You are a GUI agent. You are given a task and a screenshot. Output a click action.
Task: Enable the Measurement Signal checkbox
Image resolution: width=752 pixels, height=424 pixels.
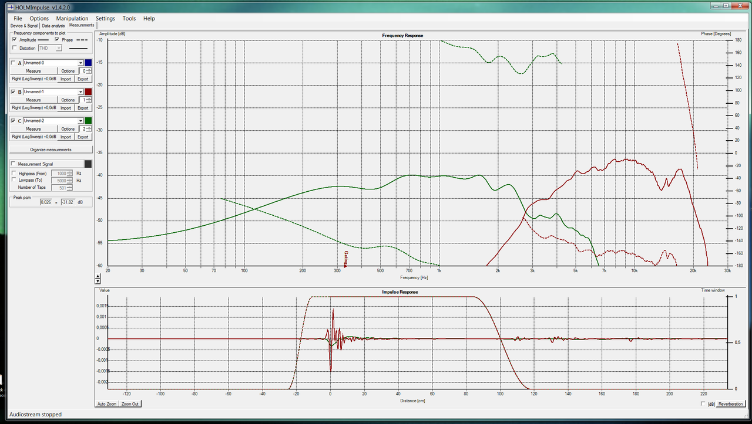tap(14, 164)
